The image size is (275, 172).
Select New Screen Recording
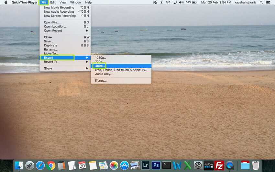(60, 16)
